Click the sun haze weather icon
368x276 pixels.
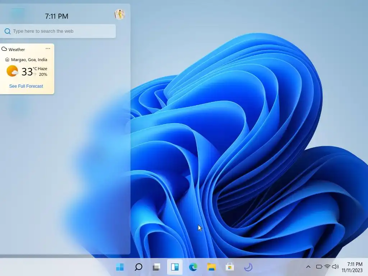coord(12,71)
